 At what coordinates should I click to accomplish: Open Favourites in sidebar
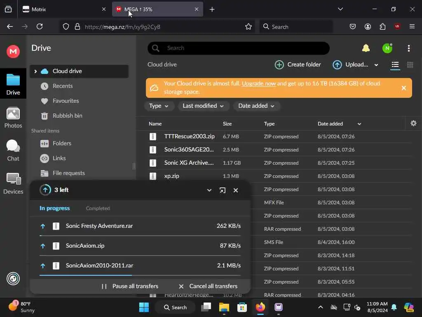pyautogui.click(x=66, y=101)
